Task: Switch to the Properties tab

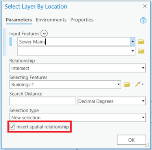Action: point(82,20)
